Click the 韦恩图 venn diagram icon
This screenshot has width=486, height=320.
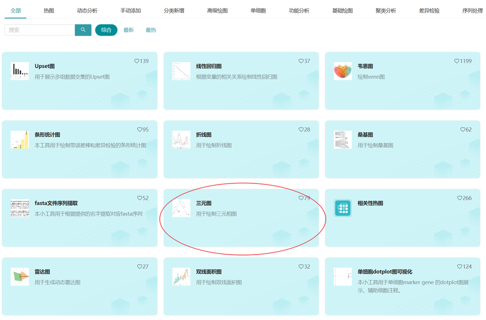343,71
